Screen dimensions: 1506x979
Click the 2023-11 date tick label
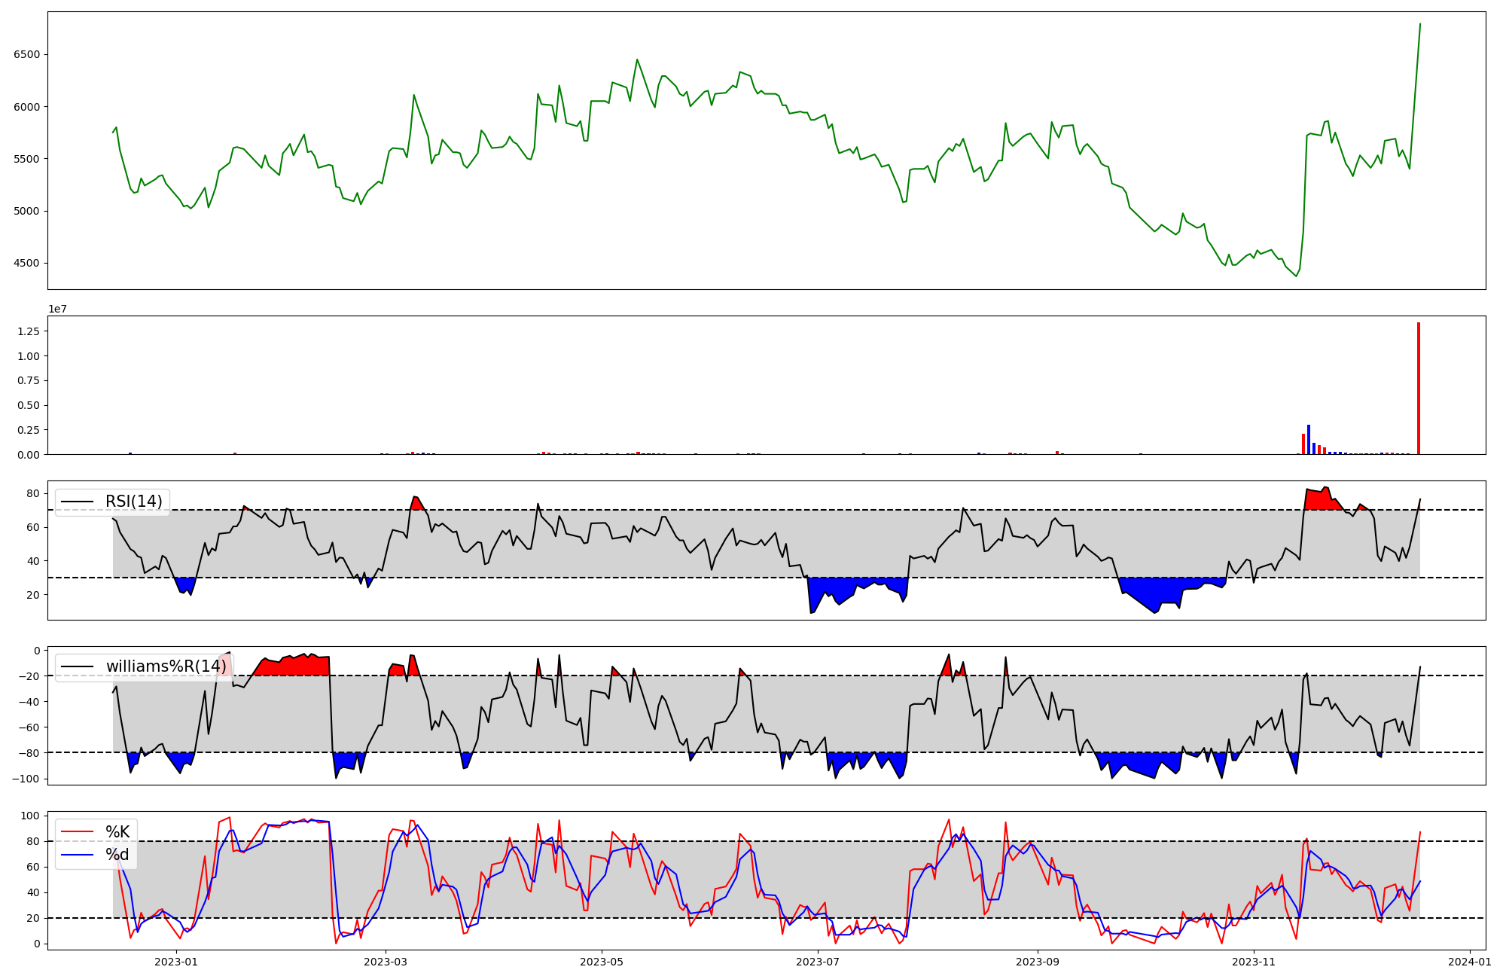click(1254, 962)
